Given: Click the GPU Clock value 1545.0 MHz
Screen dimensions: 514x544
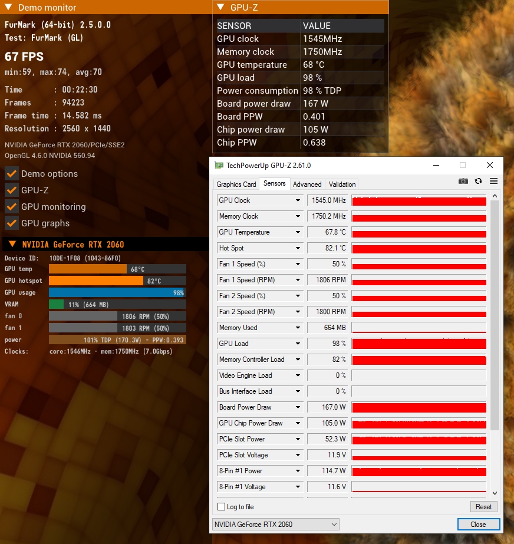Looking at the screenshot, I should 327,200.
